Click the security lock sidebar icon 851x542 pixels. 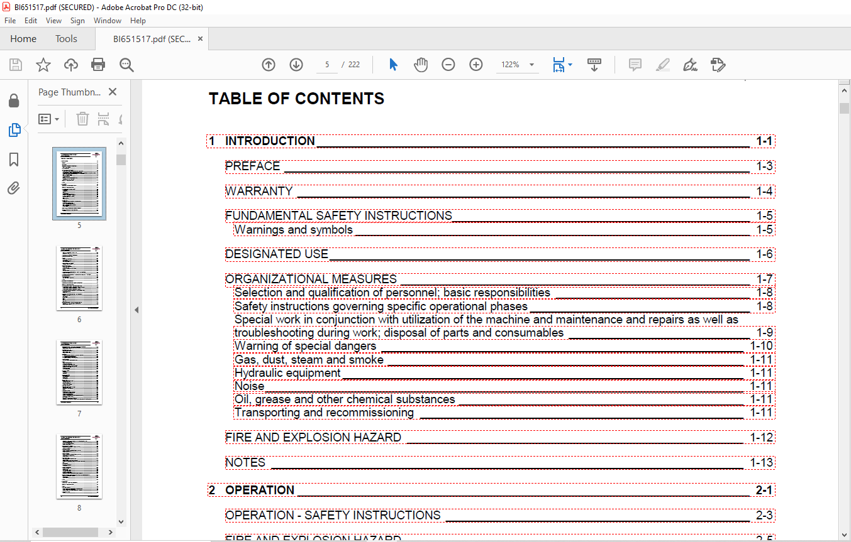(x=14, y=101)
